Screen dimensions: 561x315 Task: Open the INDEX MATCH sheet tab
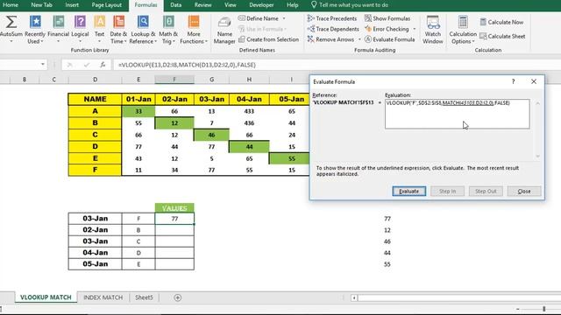coord(103,297)
